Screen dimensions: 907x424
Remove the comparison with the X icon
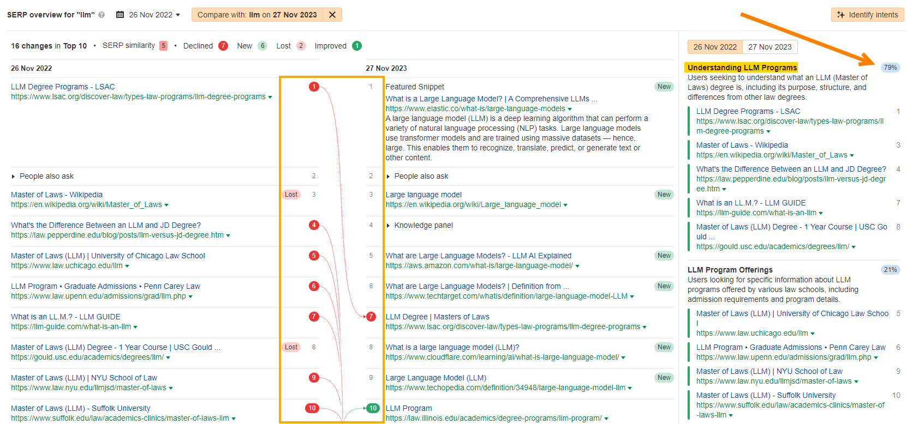pos(332,15)
